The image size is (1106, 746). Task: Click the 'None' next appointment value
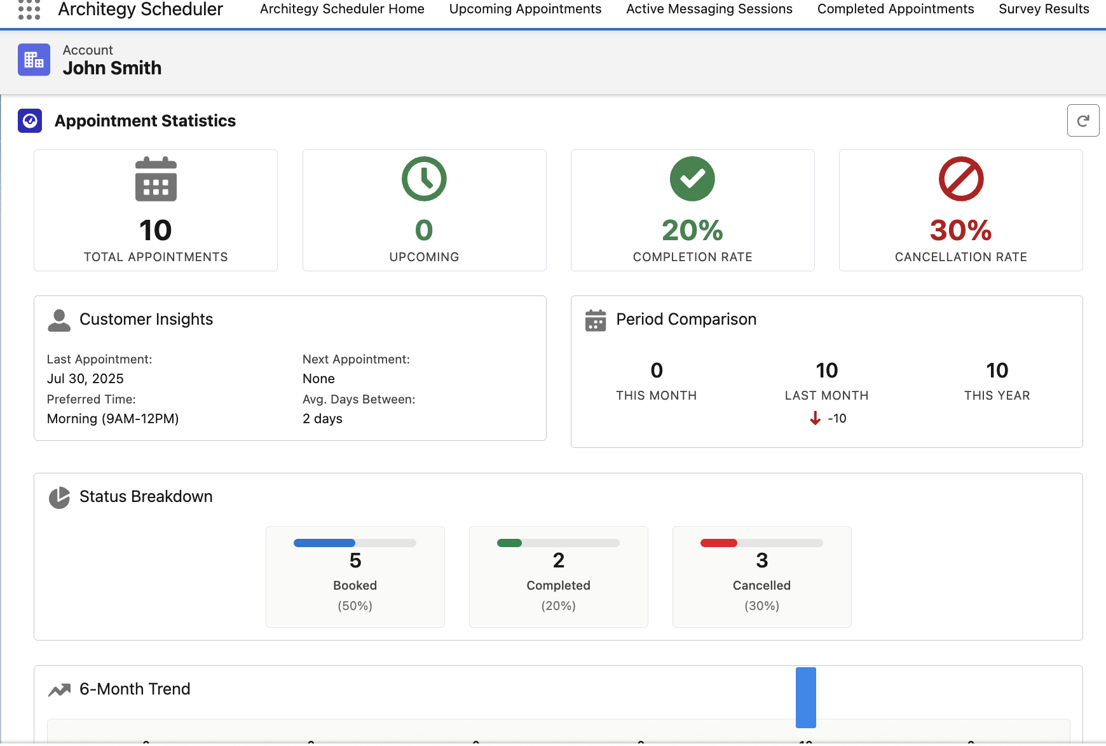pyautogui.click(x=318, y=379)
